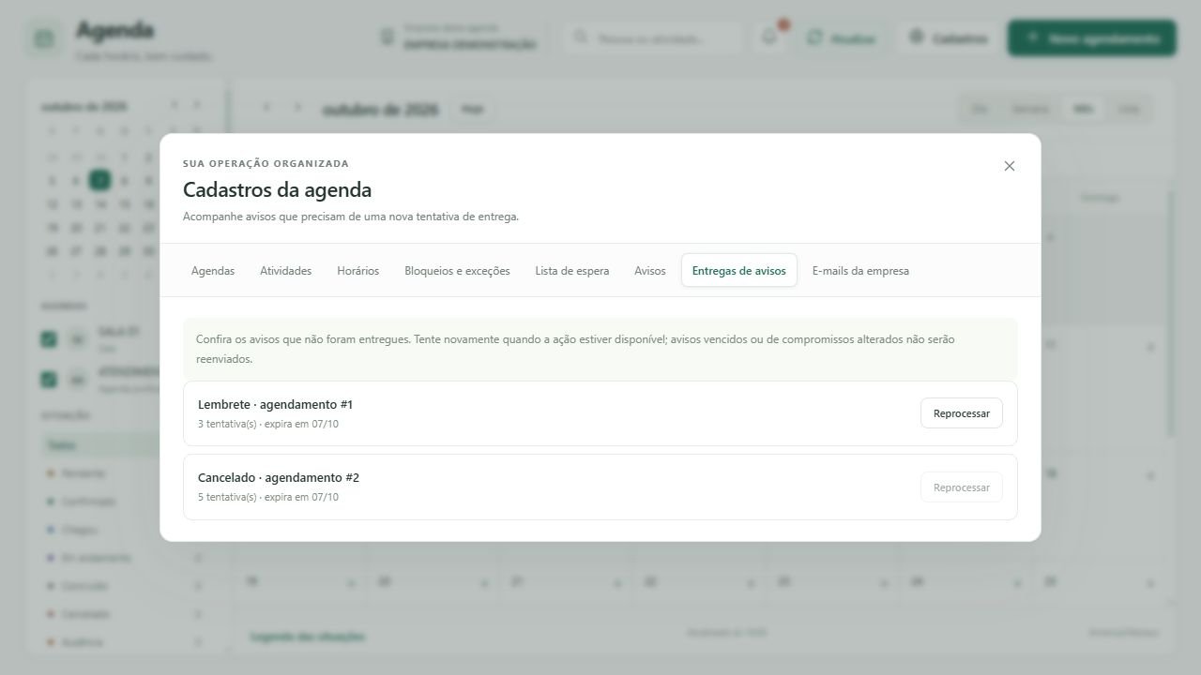1201x675 pixels.
Task: Open the Atividades tab
Action: [285, 271]
